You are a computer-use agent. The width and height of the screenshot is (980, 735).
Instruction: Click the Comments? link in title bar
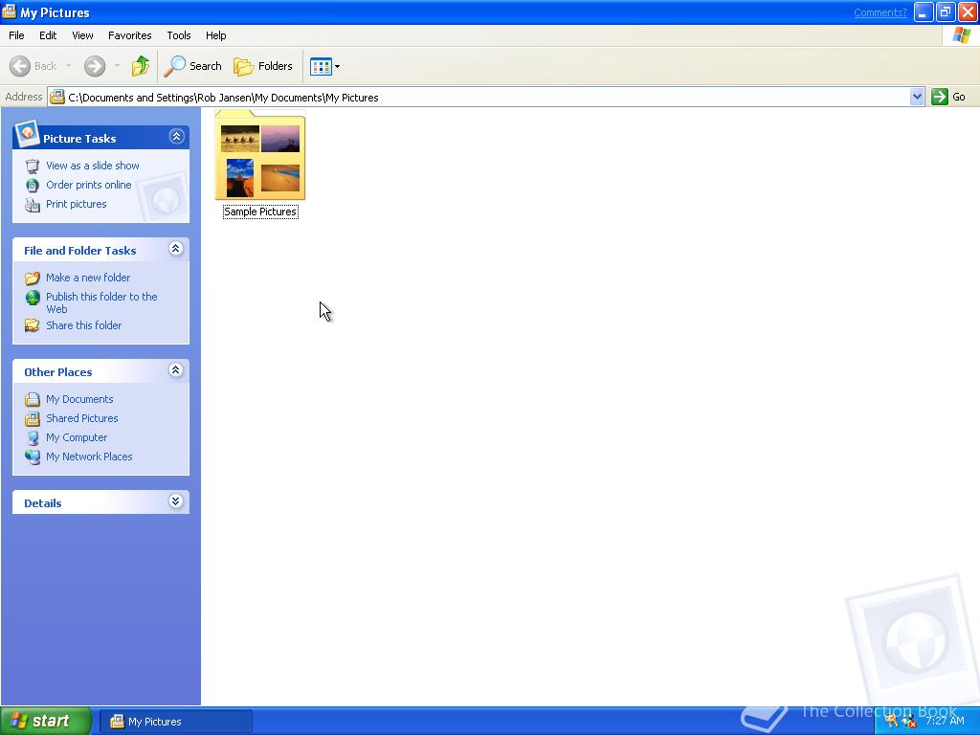(880, 12)
